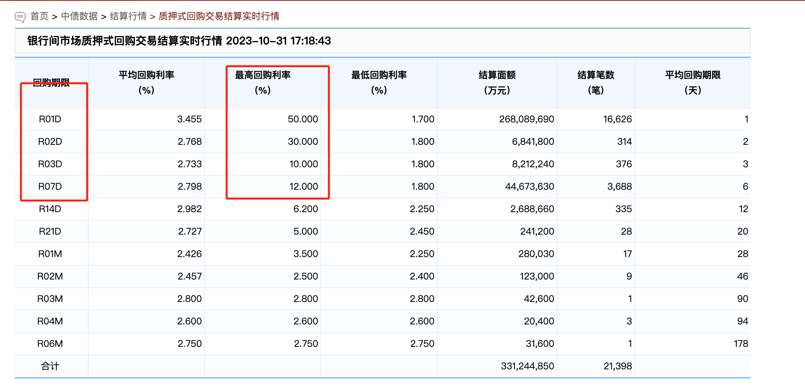Open the 首页 breadcrumb link
Viewport: 805px width, 391px height.
[x=39, y=16]
